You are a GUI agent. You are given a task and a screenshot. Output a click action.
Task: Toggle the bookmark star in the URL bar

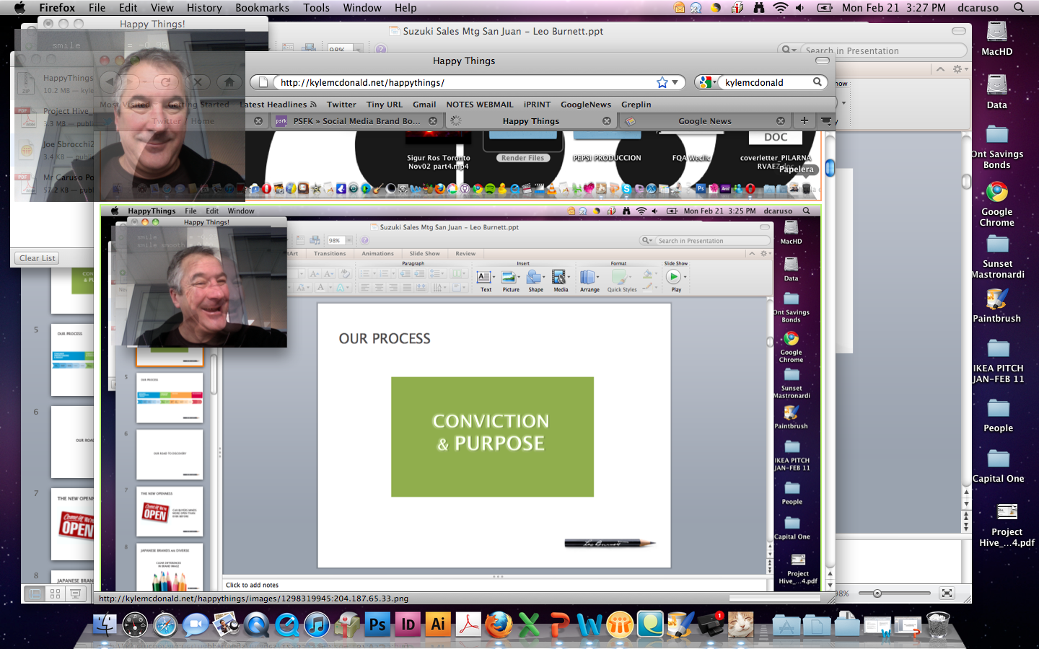[x=662, y=82]
